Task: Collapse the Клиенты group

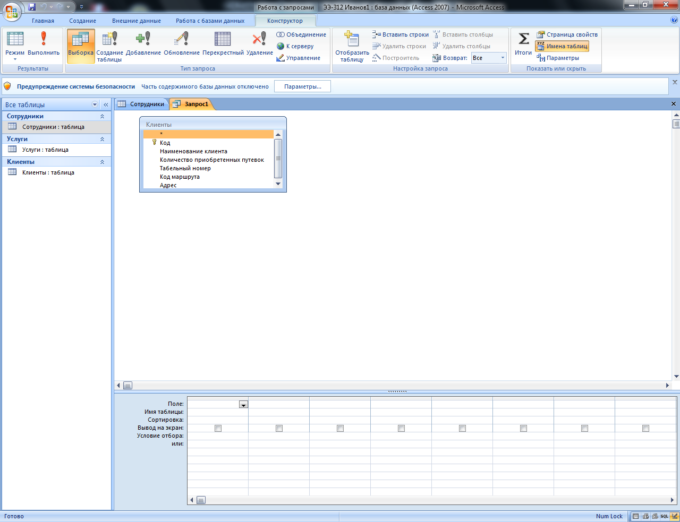Action: coord(102,162)
